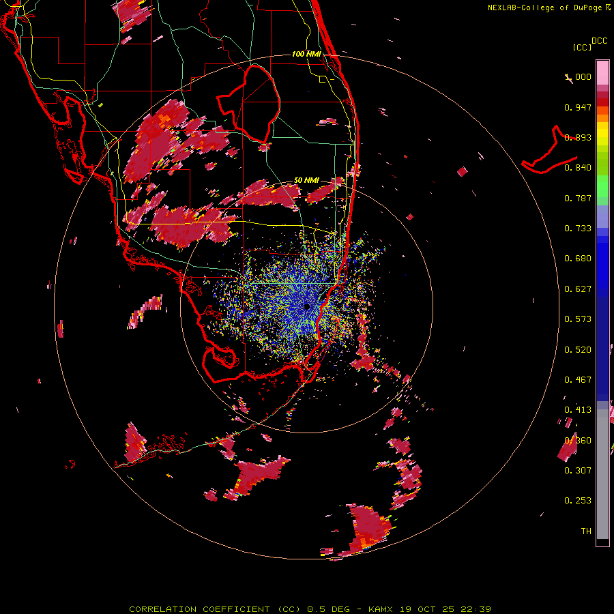Select the 0.413 scale value
Image resolution: width=614 pixels, height=614 pixels.
tap(578, 410)
